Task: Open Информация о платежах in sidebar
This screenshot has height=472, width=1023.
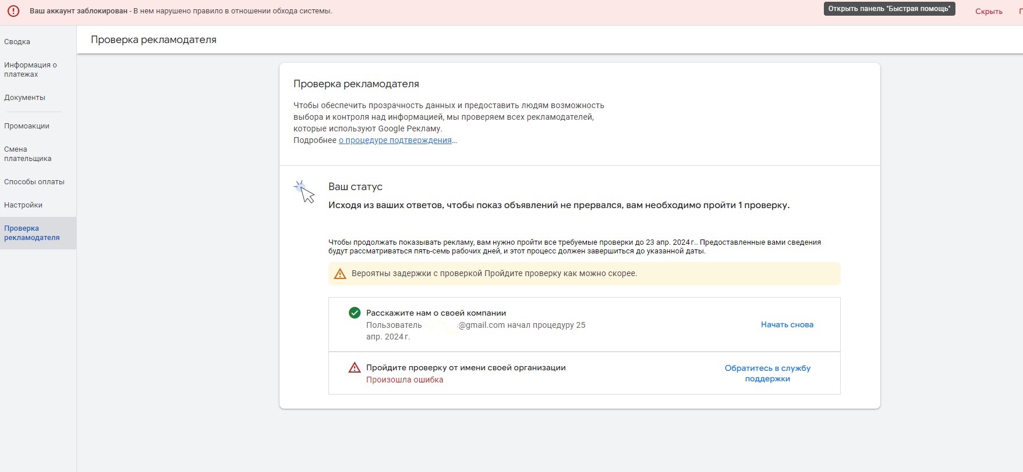Action: tap(30, 70)
